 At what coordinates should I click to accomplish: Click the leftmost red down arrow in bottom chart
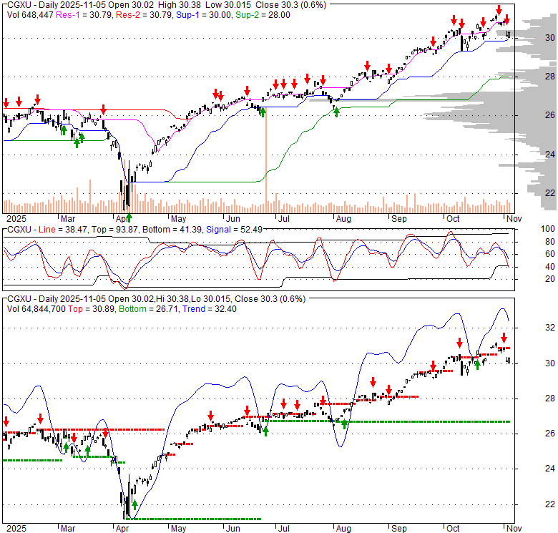(6, 421)
